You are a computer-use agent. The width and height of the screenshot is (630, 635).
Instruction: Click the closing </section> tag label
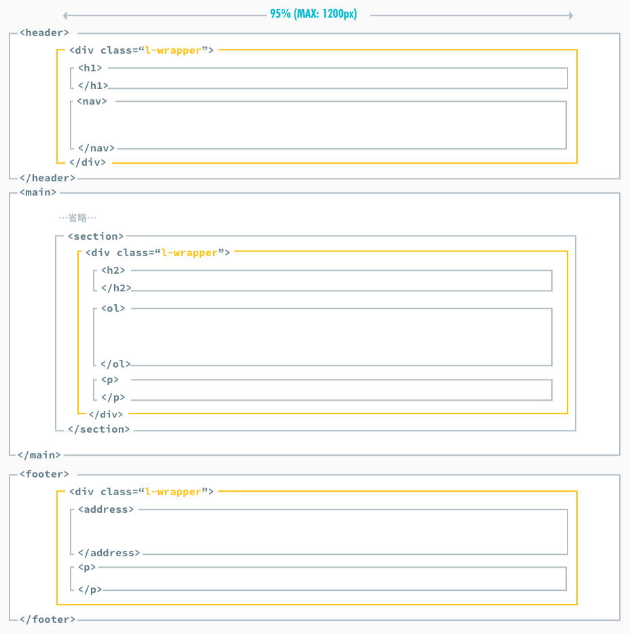(x=98, y=429)
